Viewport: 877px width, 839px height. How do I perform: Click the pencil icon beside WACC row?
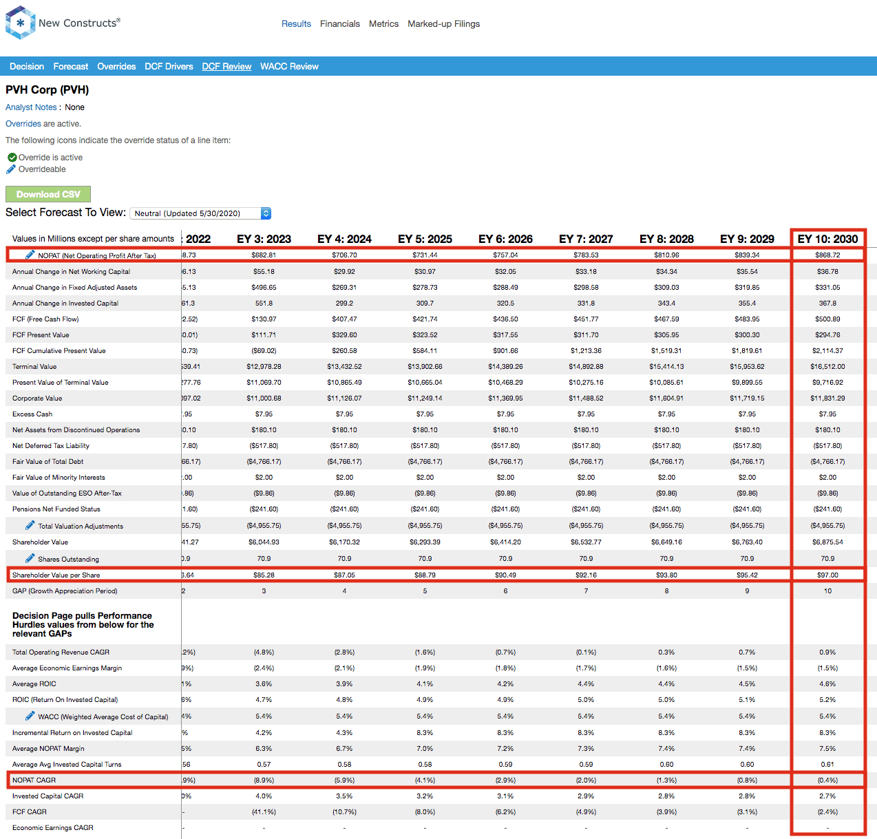click(x=30, y=716)
